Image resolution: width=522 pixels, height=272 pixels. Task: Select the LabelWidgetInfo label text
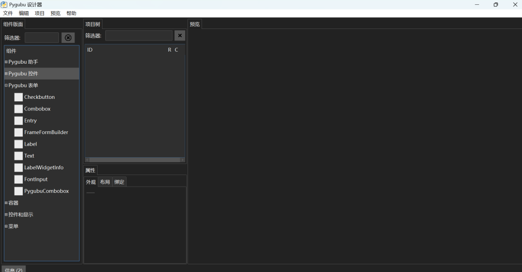coord(43,168)
